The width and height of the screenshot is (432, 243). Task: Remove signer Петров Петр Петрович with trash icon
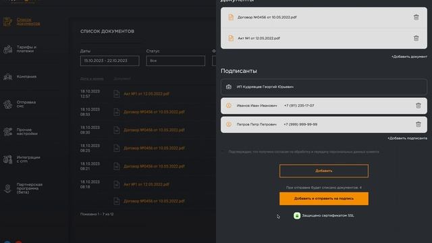pyautogui.click(x=418, y=124)
